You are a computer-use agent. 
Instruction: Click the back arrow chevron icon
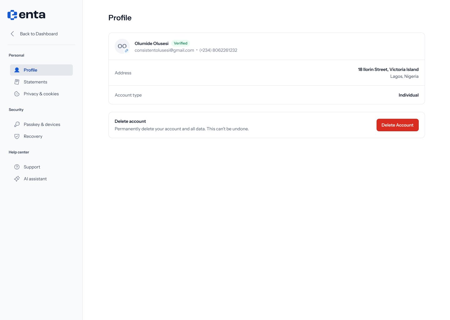12,34
